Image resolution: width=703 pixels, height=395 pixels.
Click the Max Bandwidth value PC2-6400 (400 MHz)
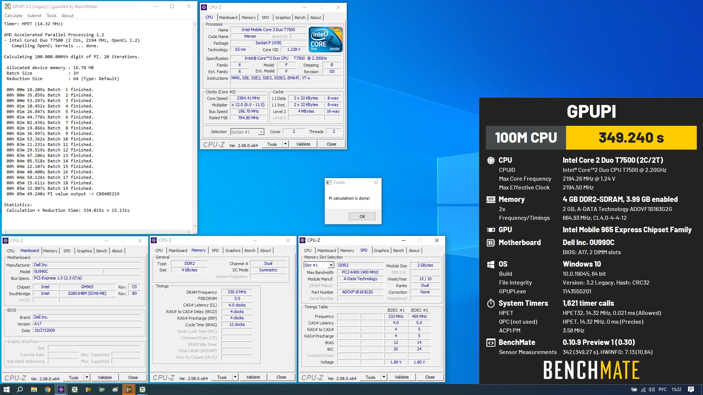pos(360,272)
